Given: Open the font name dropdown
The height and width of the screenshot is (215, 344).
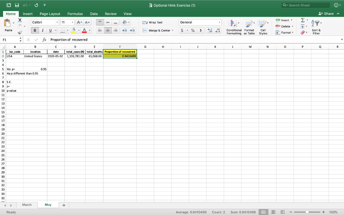Looking at the screenshot, I should 56,22.
